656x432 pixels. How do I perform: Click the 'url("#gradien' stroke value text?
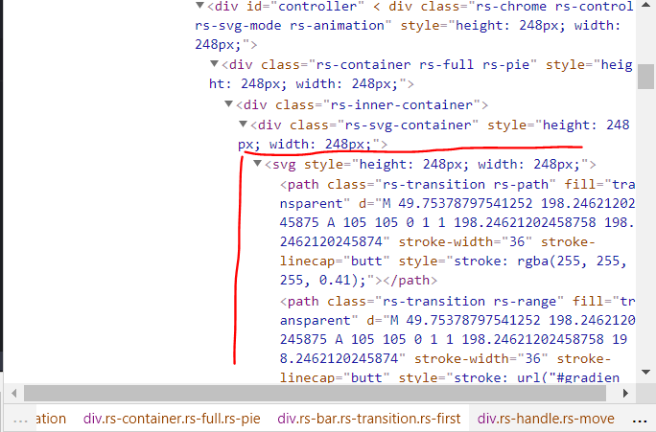click(x=569, y=377)
